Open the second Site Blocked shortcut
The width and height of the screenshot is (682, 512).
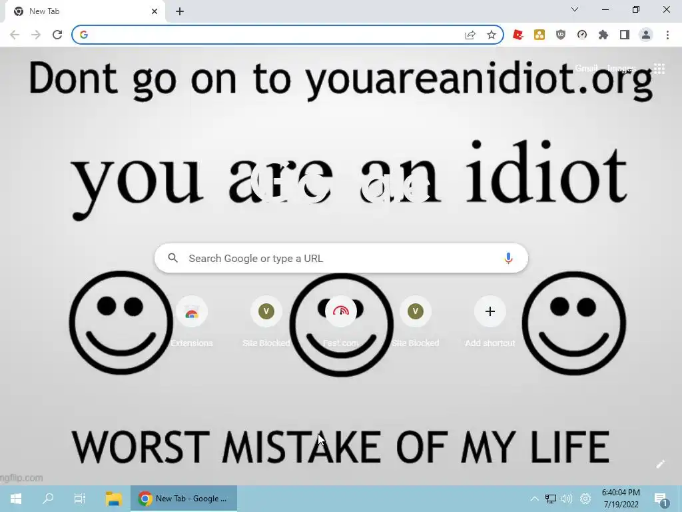[416, 321]
